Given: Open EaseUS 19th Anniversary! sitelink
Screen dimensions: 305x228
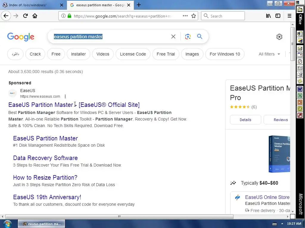Looking at the screenshot, I should point(47,197).
